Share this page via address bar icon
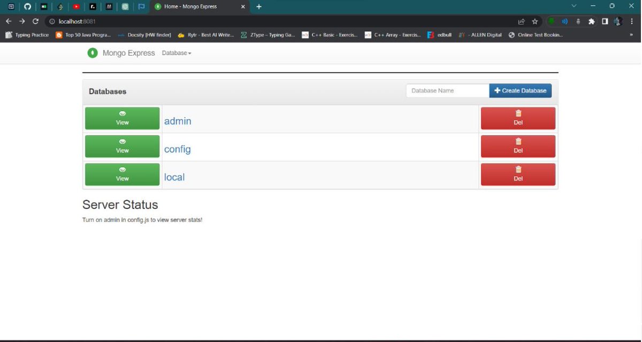Image resolution: width=642 pixels, height=342 pixels. (522, 21)
